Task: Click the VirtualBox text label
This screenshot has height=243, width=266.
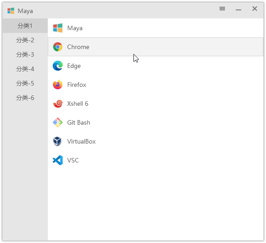Action: coord(82,141)
